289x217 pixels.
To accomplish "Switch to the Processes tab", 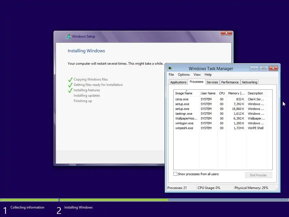I will pyautogui.click(x=196, y=82).
